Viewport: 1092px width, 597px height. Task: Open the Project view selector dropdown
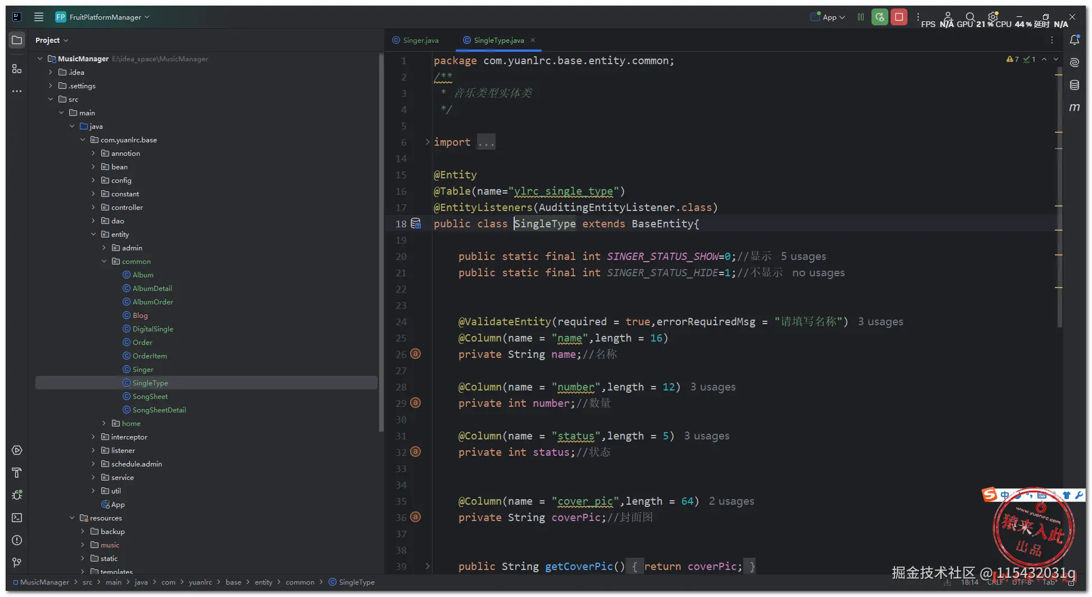click(51, 40)
